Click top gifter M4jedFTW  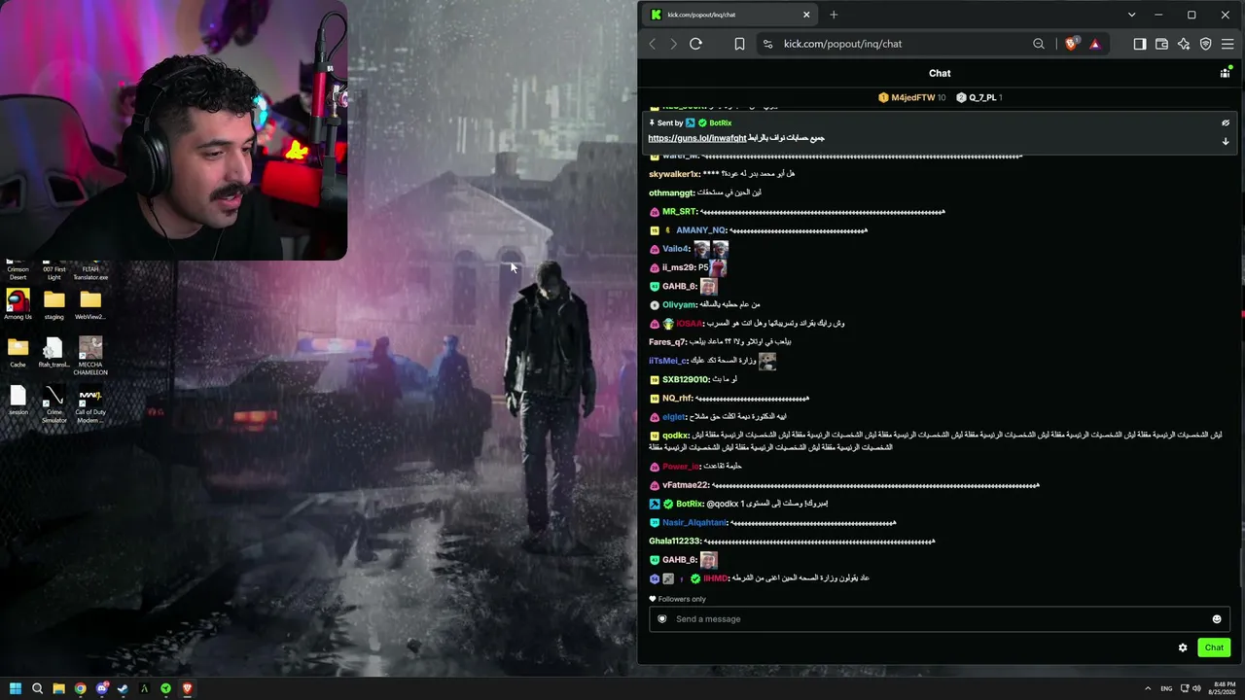point(912,97)
